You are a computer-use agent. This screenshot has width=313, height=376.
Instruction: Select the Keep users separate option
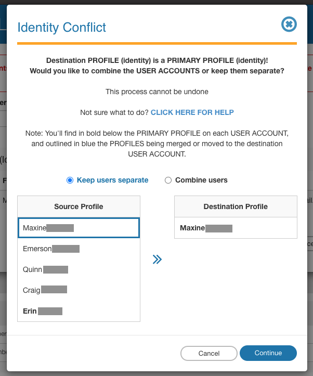(x=70, y=180)
